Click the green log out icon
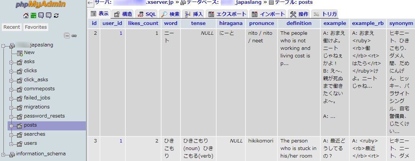The height and width of the screenshot is (161, 415). pyautogui.click(x=33, y=15)
